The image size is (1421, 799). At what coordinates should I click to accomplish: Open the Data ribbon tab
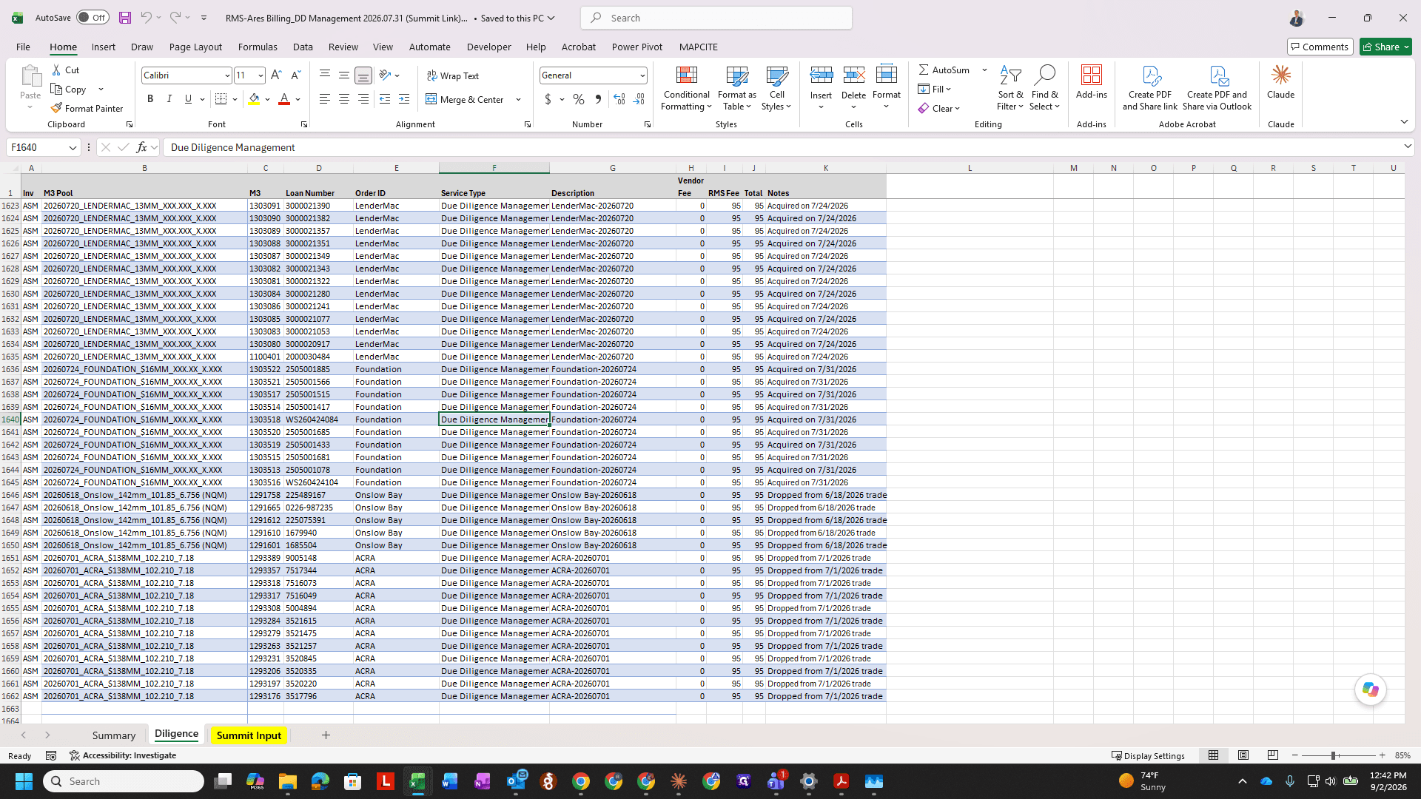tap(303, 47)
